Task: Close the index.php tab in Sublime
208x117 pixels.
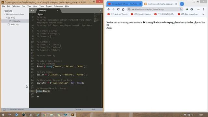Action: tap(58, 10)
